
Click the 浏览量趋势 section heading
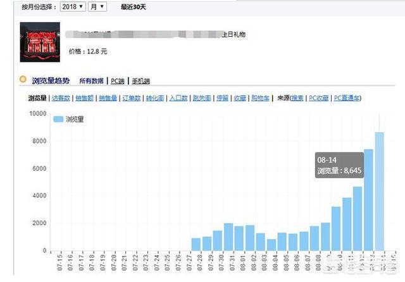[x=51, y=81]
